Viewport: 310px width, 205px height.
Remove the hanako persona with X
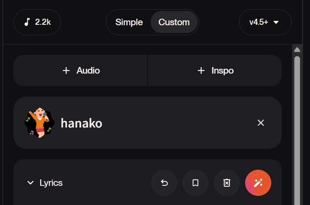point(261,123)
